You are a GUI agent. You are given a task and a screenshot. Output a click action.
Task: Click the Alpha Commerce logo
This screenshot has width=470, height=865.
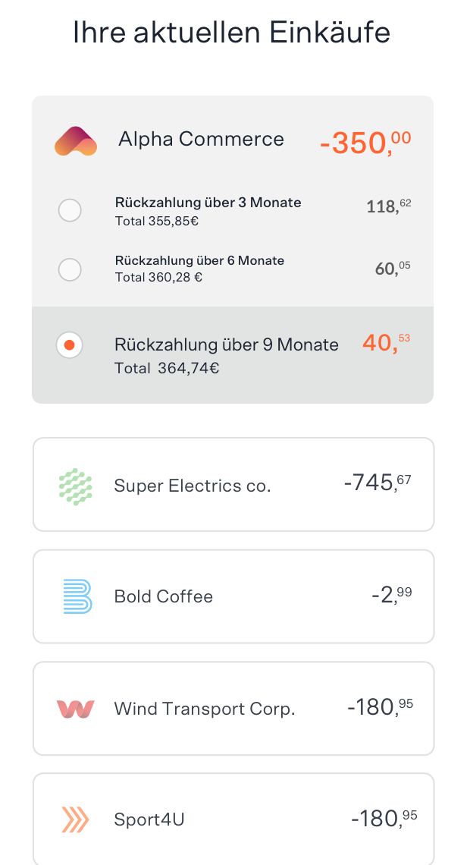tap(74, 140)
